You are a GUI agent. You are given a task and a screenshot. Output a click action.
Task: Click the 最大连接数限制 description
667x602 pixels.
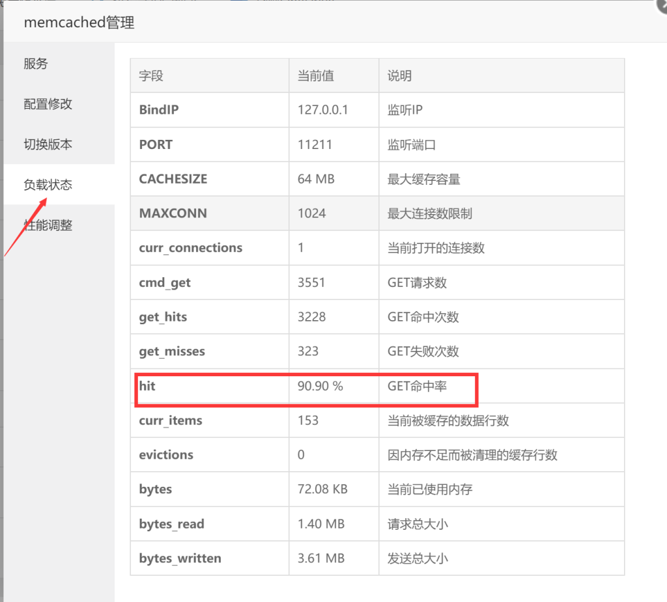pos(430,213)
